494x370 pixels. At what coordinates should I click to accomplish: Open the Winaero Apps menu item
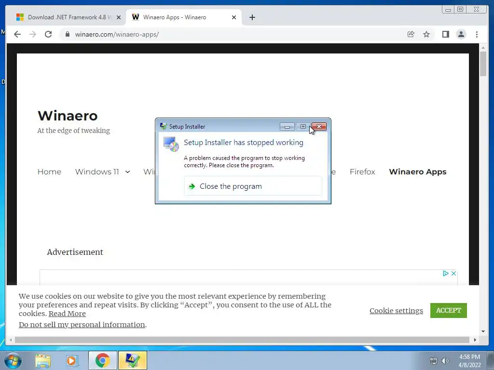pos(418,172)
